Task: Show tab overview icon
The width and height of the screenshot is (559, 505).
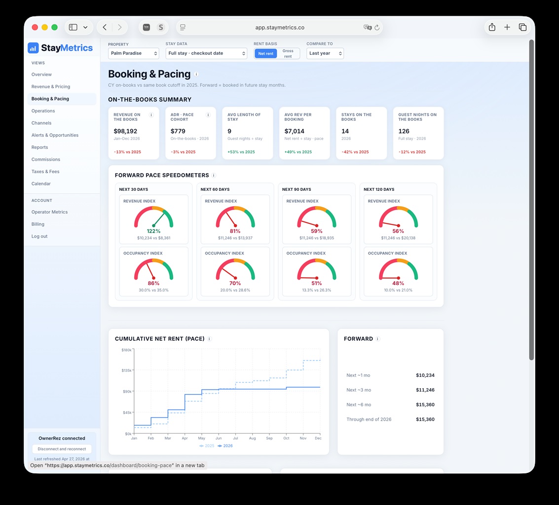Action: point(522,27)
